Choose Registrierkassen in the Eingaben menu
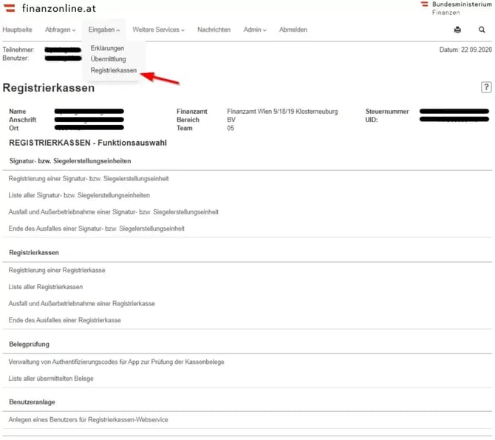This screenshot has height=440, width=495. point(113,70)
